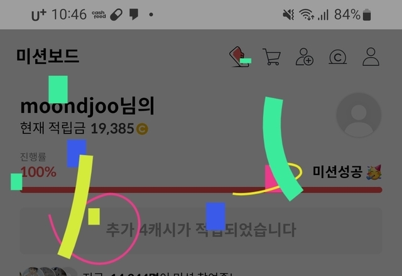This screenshot has width=402, height=276.
Task: Tap the add-friend invite icon
Action: pos(304,56)
